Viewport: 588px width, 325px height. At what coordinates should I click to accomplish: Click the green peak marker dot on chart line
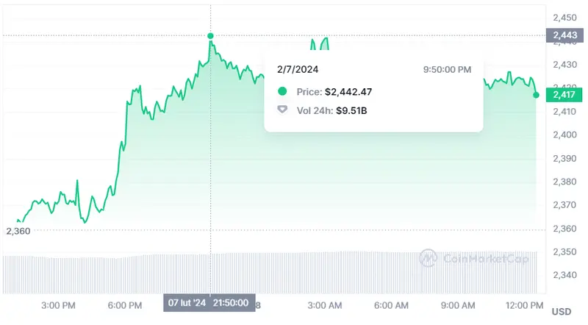pyautogui.click(x=211, y=36)
